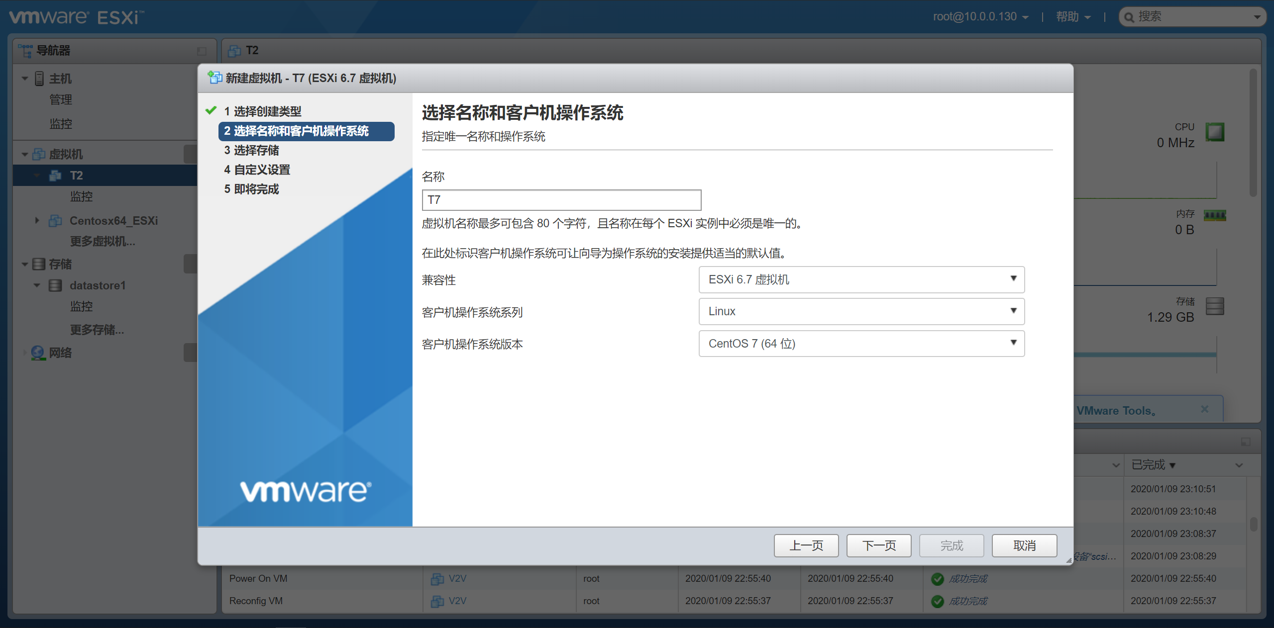Image resolution: width=1274 pixels, height=628 pixels.
Task: Collapse the Storage tree node
Action: tap(24, 265)
